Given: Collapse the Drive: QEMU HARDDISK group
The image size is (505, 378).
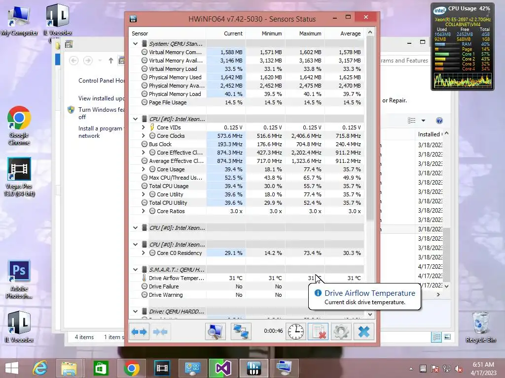Looking at the screenshot, I should [x=135, y=311].
